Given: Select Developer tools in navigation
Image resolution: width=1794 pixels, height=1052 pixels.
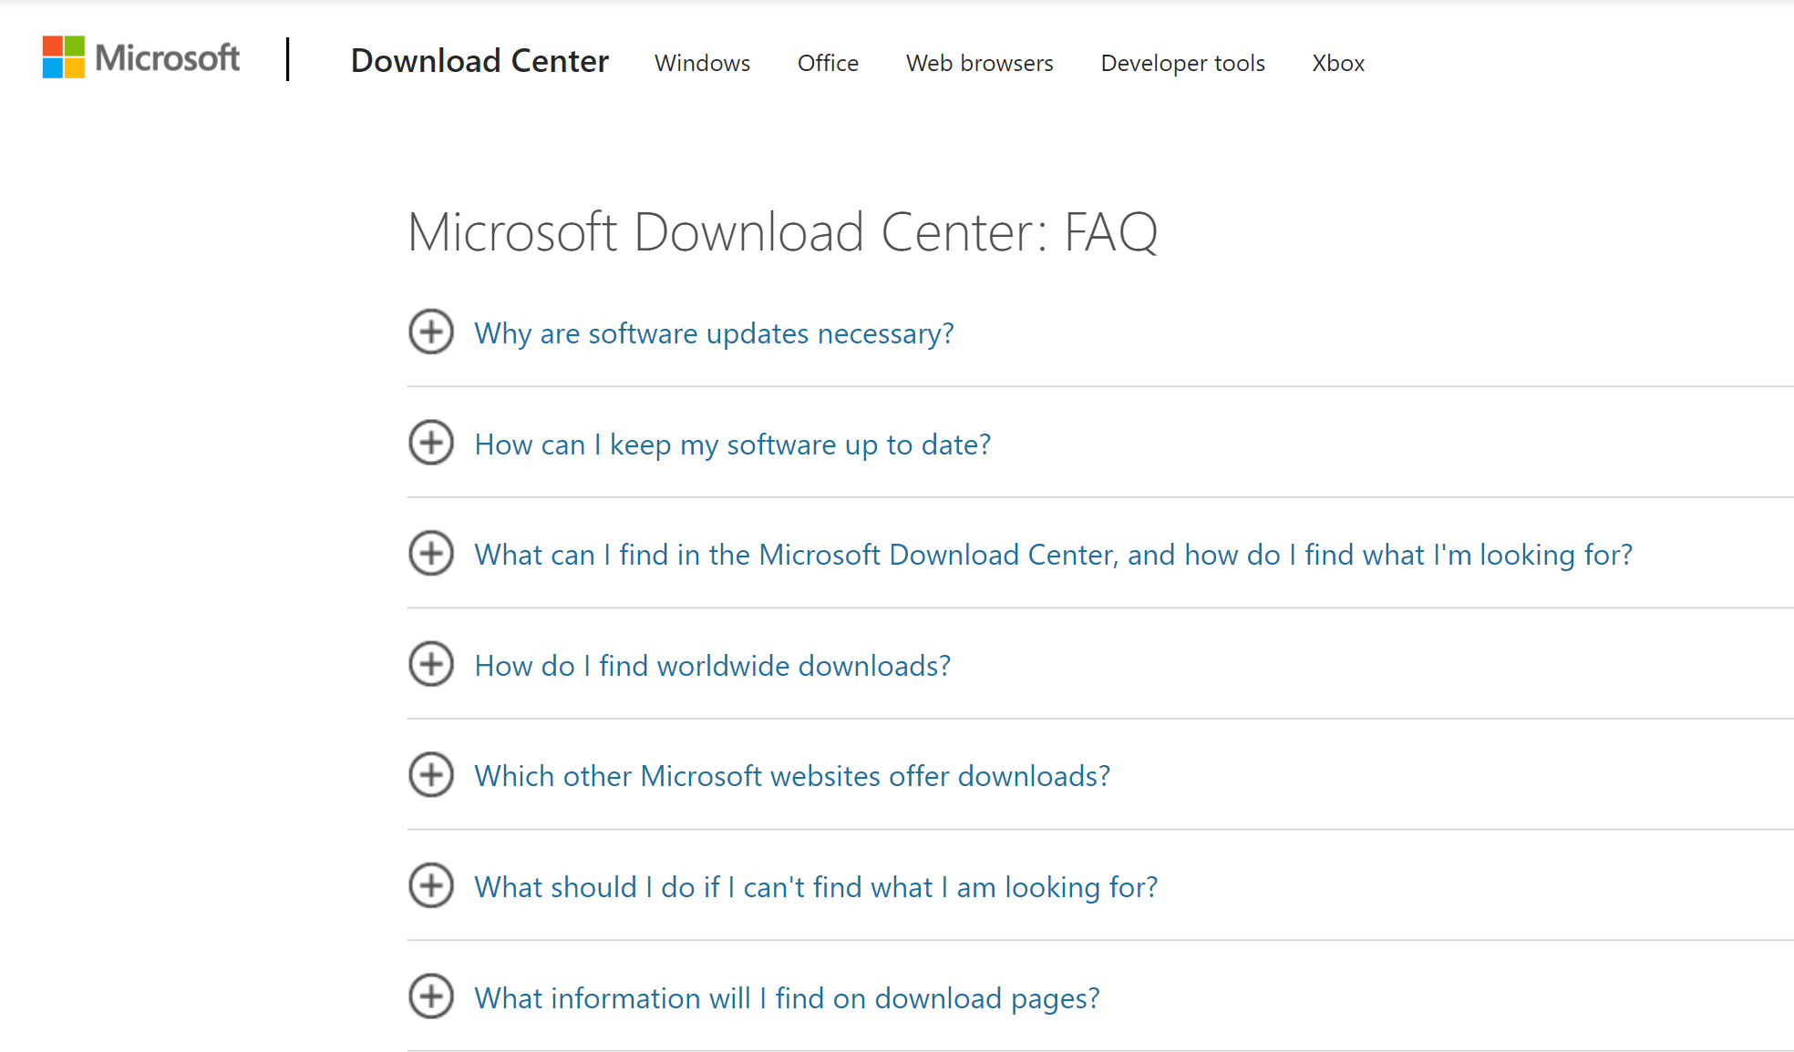Looking at the screenshot, I should click(x=1182, y=63).
